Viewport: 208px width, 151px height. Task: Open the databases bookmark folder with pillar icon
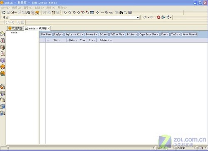2,106
